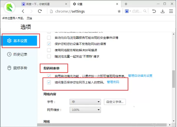Close the 百度一下 tab
Image resolution: width=177 pixels, height=127 pixels.
point(66,4)
